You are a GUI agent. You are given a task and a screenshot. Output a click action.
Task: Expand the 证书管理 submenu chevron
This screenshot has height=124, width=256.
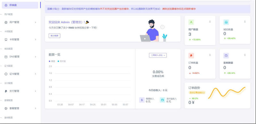36,74
